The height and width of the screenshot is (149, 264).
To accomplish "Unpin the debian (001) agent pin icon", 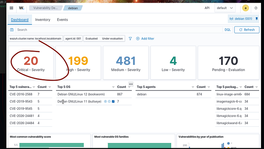I will coord(256,19).
